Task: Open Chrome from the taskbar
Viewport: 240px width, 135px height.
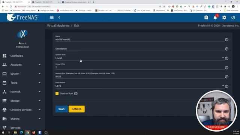Action: click(27, 132)
